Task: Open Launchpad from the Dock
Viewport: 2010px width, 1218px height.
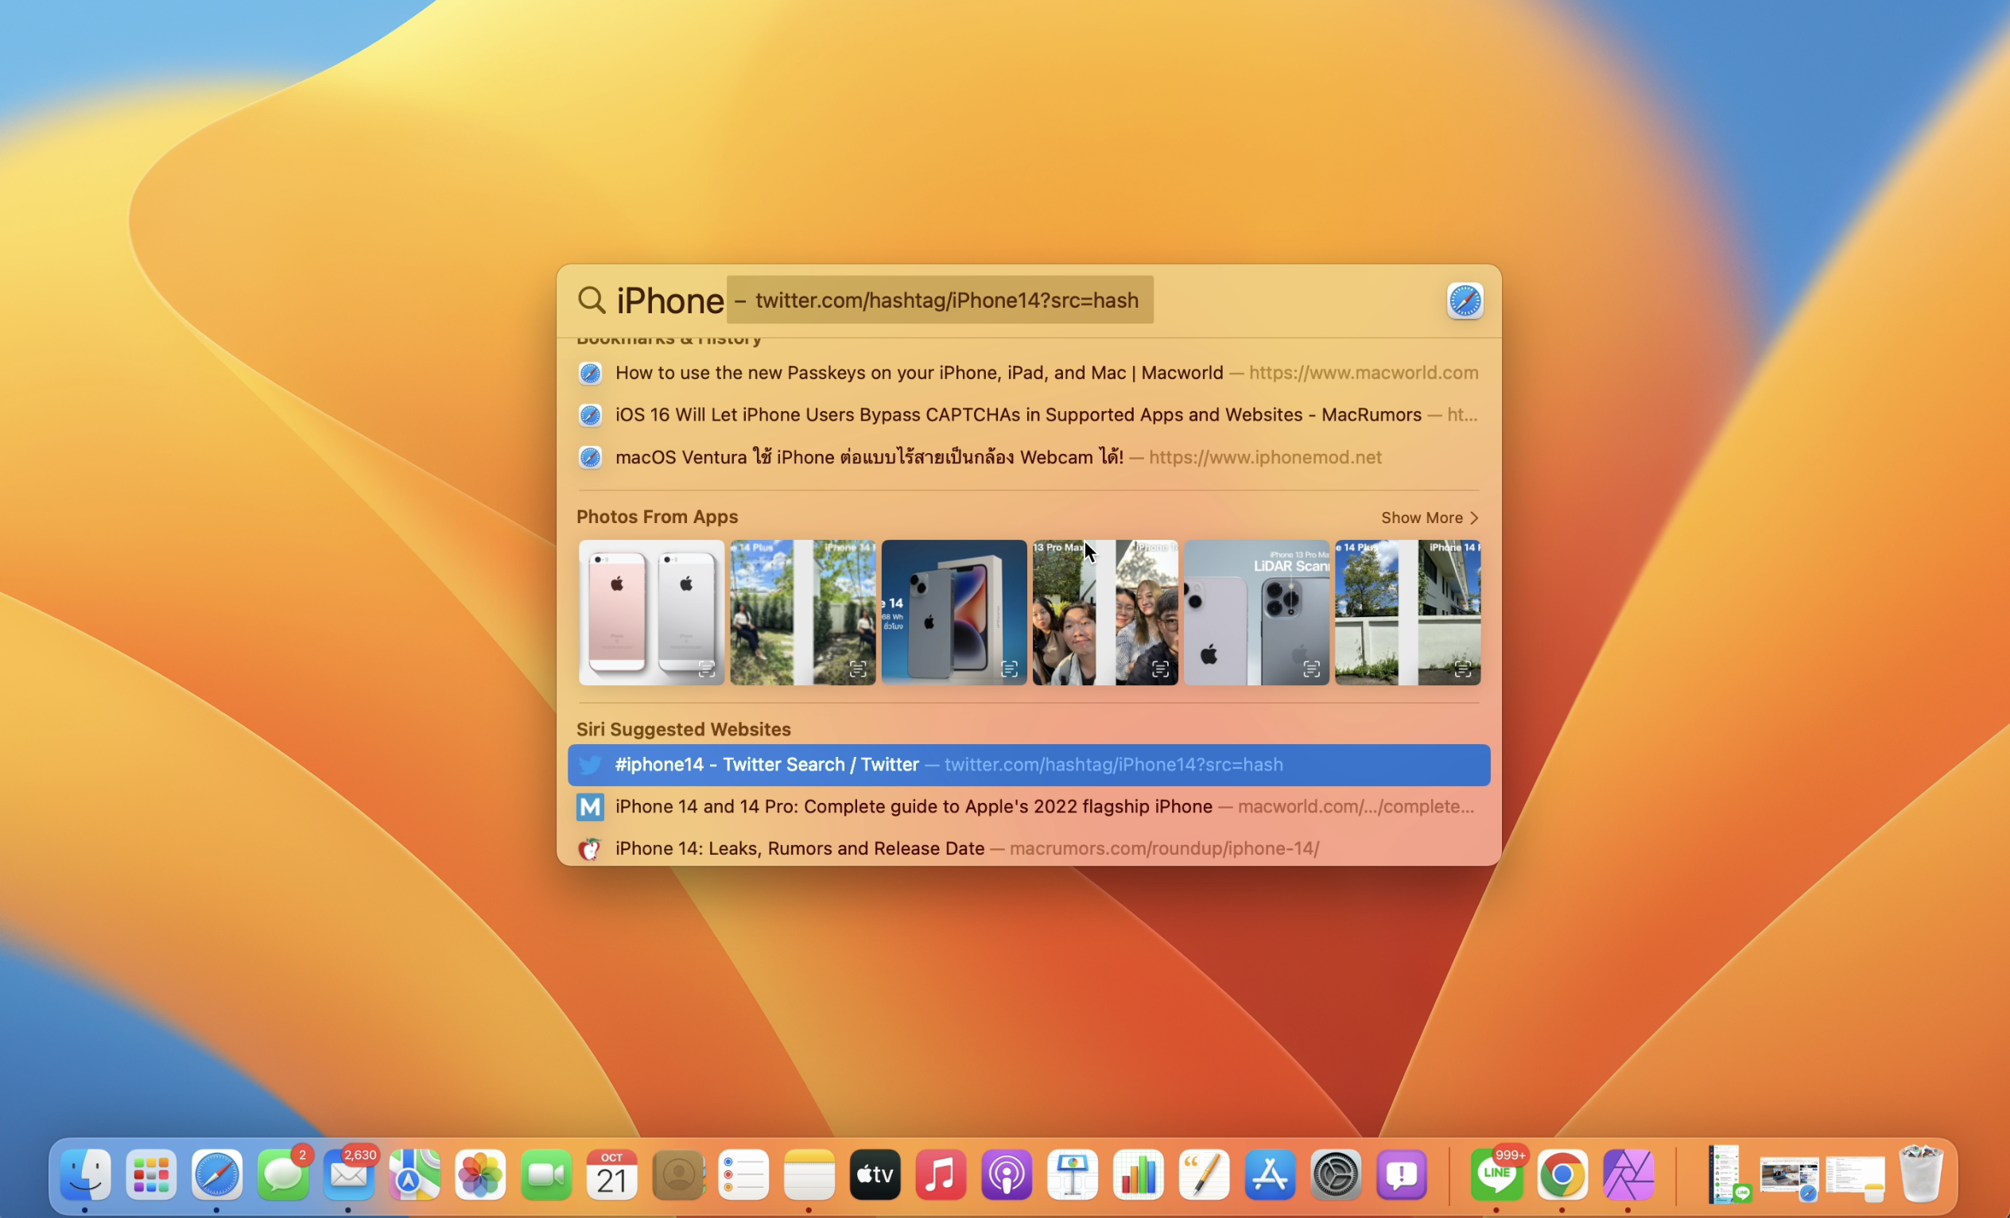Action: click(x=152, y=1175)
